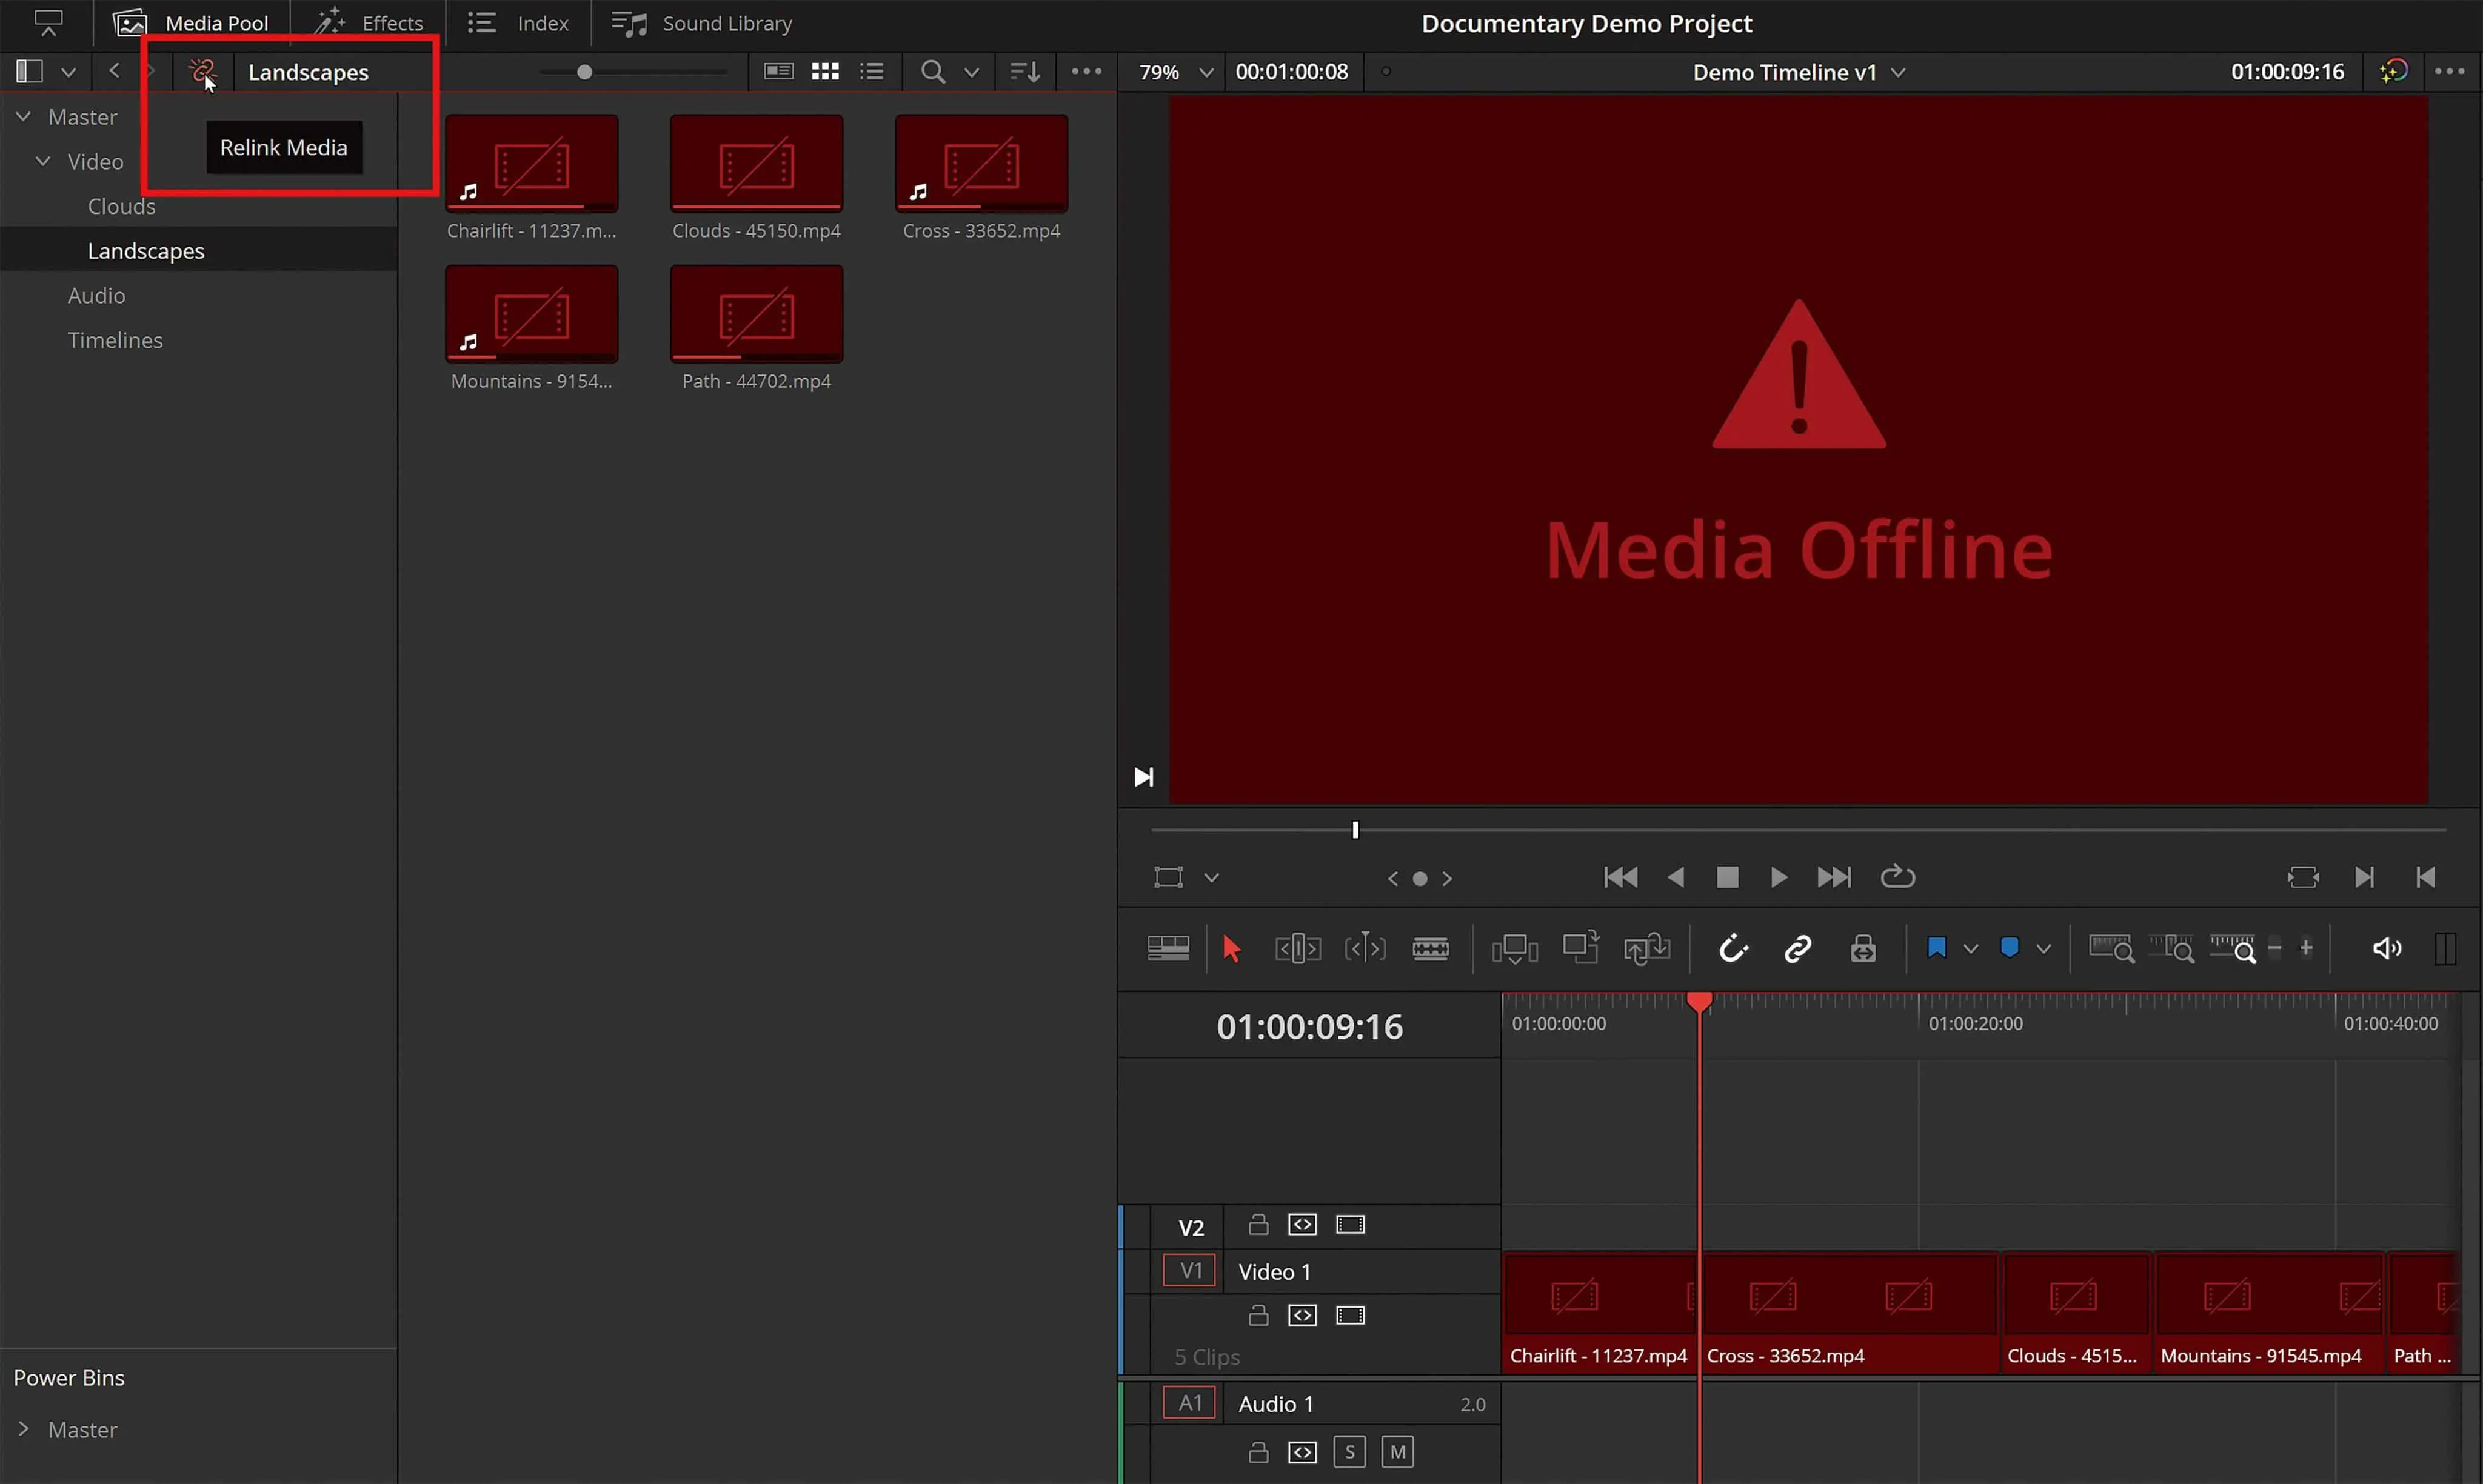Collapse the Video bin folder
The image size is (2483, 1484).
(43, 161)
